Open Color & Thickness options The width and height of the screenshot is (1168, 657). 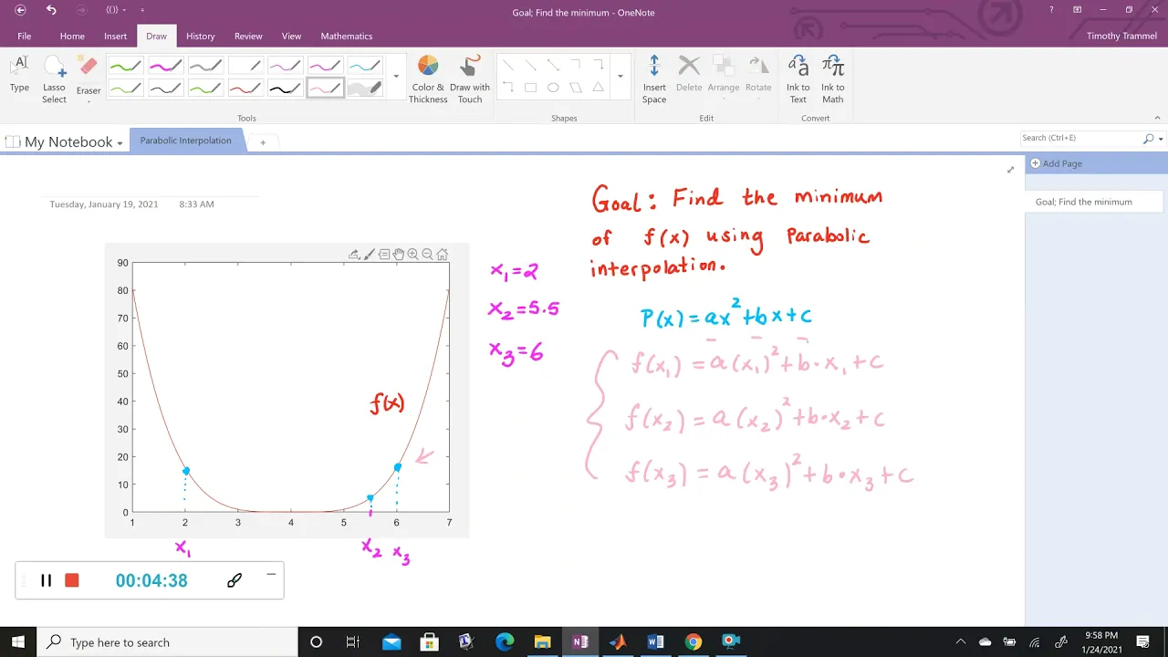[428, 79]
